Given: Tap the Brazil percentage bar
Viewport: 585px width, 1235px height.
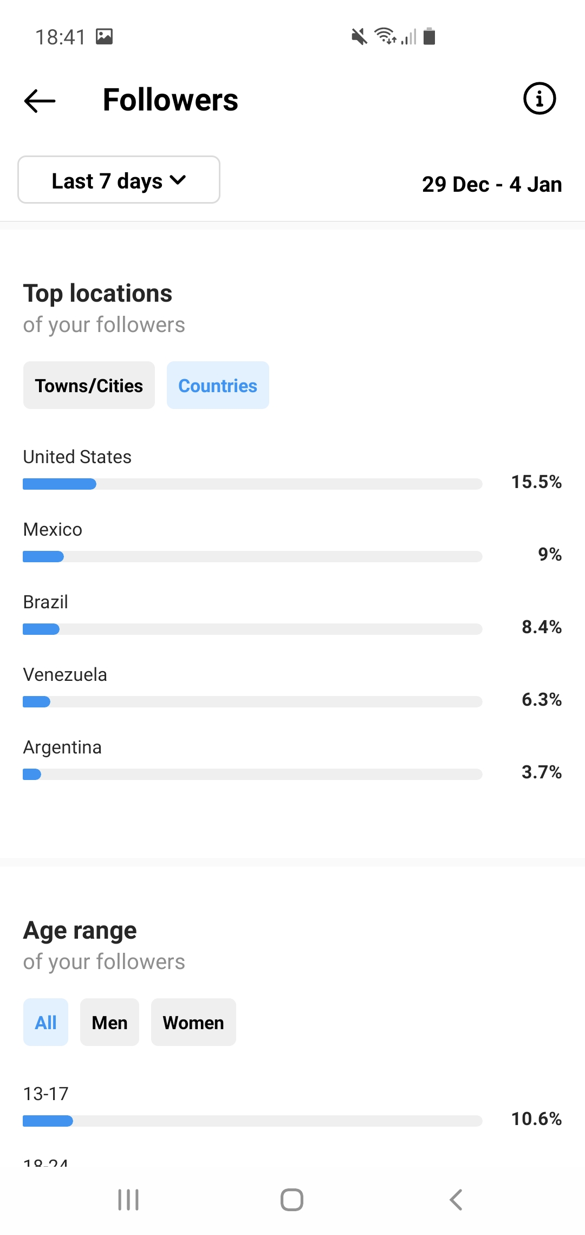Looking at the screenshot, I should 252,629.
